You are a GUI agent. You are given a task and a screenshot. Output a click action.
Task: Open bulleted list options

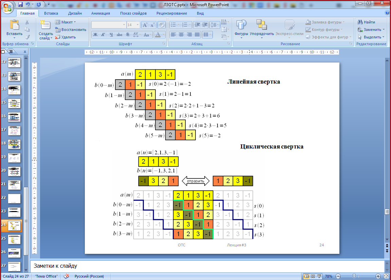coord(175,25)
